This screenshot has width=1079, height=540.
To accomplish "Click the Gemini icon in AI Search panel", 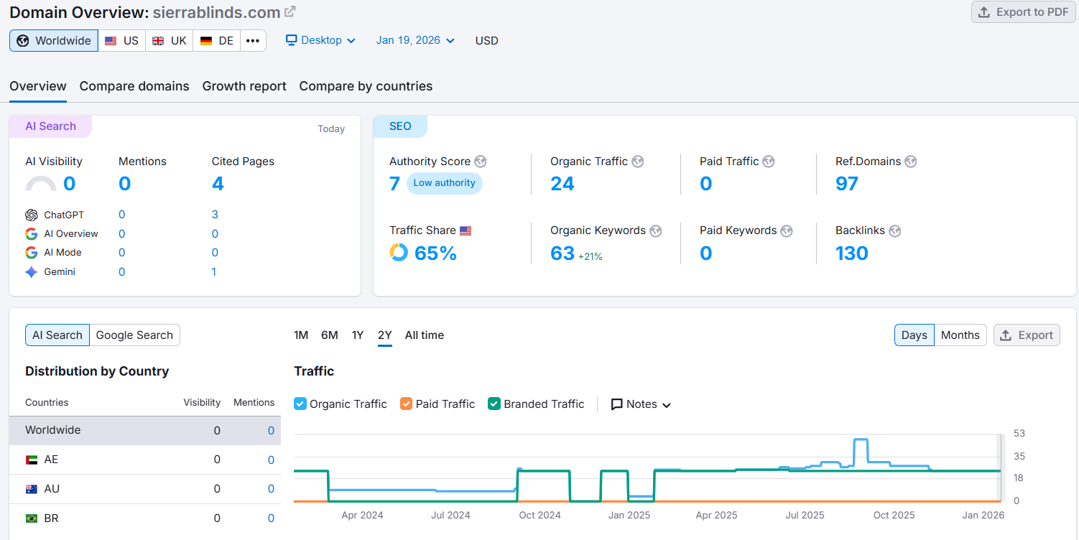I will coord(32,271).
